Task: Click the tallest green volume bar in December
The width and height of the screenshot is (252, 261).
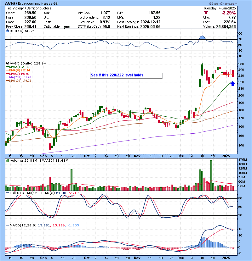Action: [211, 175]
